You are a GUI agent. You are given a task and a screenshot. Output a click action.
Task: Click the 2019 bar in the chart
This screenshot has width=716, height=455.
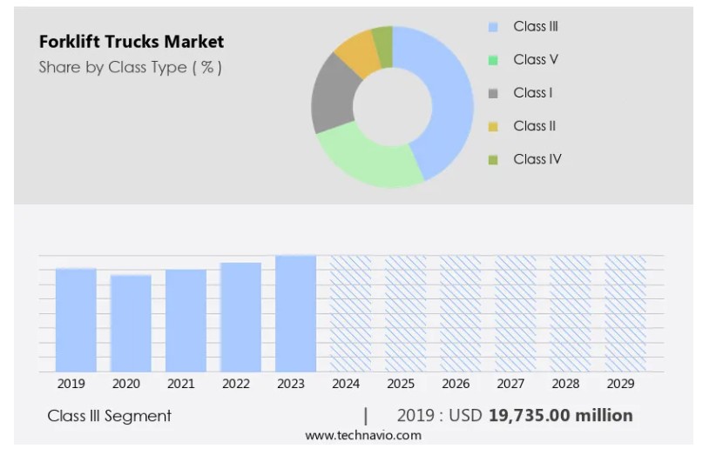(x=76, y=320)
